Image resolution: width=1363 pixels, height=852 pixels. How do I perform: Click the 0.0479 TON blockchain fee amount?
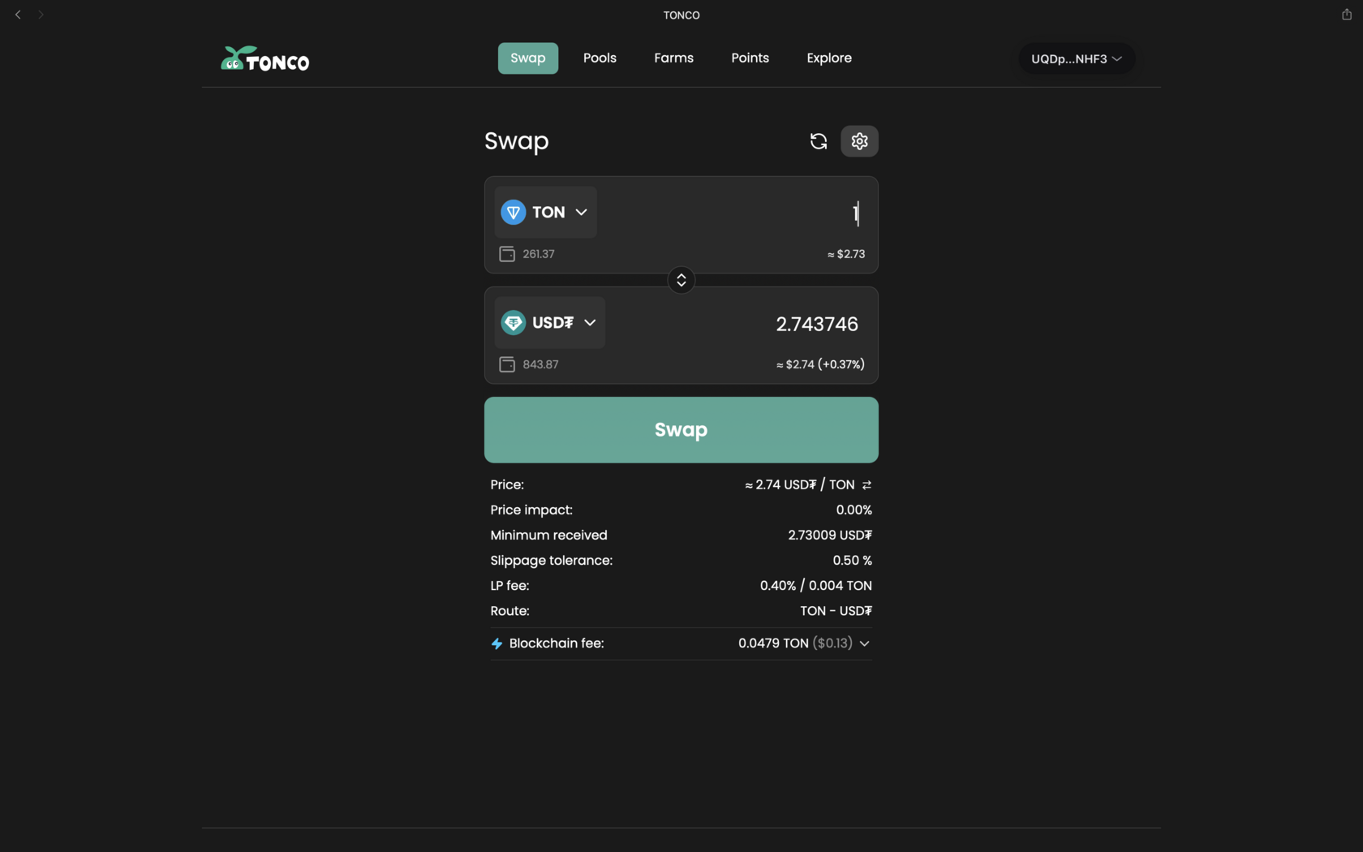[773, 643]
